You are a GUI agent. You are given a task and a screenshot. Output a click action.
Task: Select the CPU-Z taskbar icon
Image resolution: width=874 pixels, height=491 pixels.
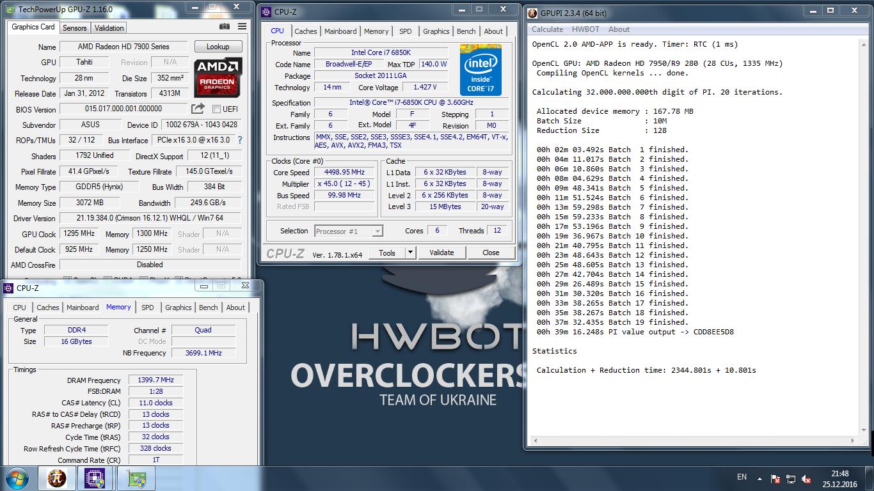(x=95, y=478)
